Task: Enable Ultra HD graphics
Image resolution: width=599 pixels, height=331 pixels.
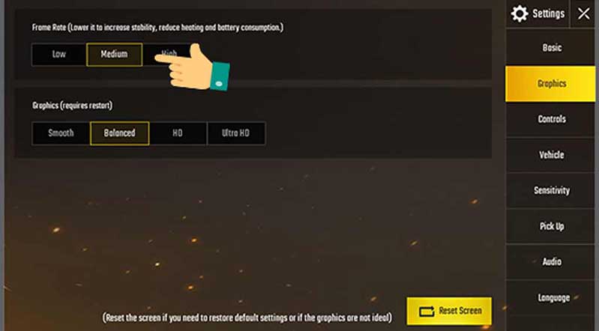Action: 235,133
